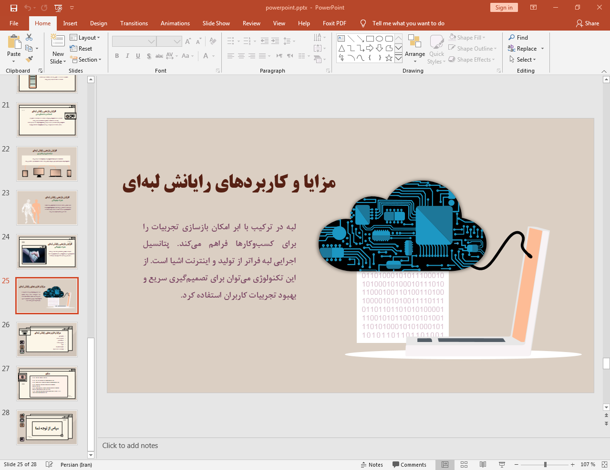
Task: Toggle Comments pane in status bar
Action: pos(409,465)
